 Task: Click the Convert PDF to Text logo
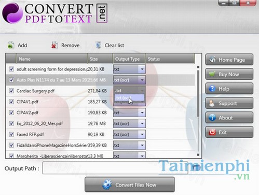(55, 13)
